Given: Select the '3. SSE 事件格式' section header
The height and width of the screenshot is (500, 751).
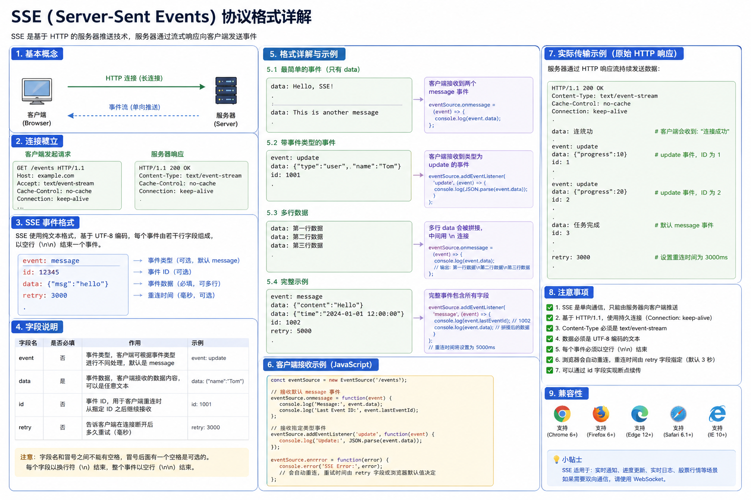Looking at the screenshot, I should (45, 223).
